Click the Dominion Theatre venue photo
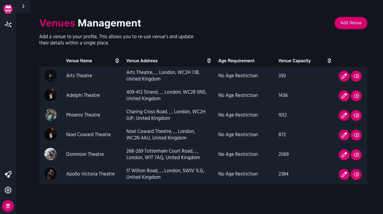 [50, 154]
